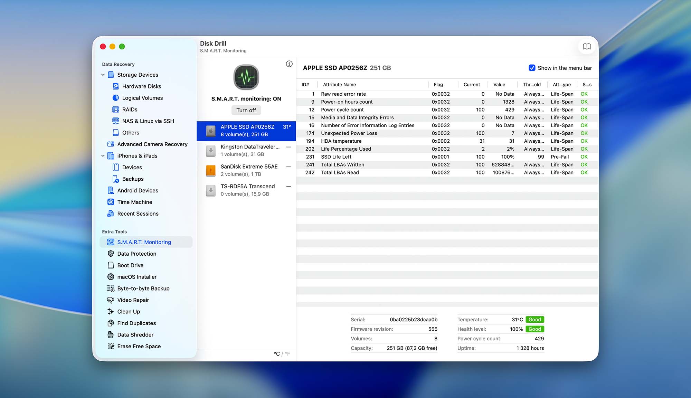Select the Hardware Disks sidebar icon
This screenshot has height=398, width=691.
(x=115, y=86)
